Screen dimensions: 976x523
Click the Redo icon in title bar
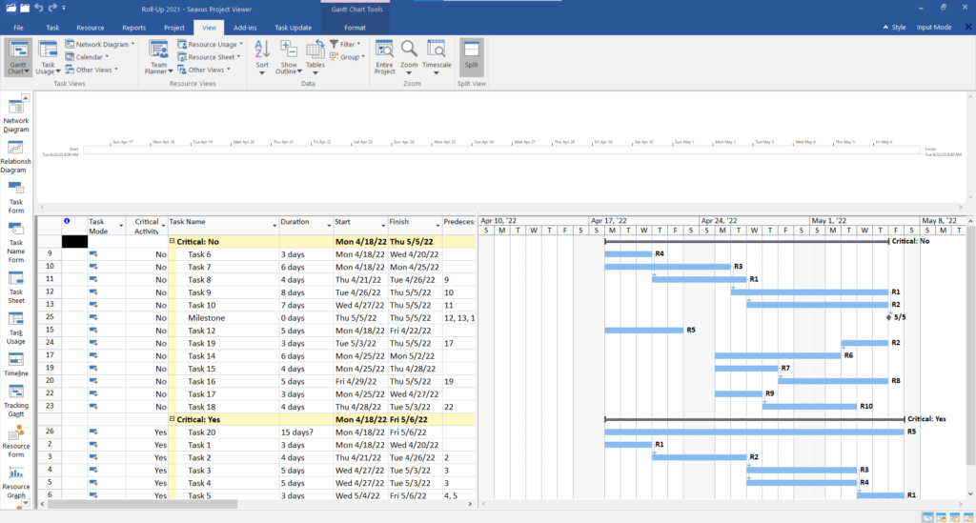tap(52, 8)
